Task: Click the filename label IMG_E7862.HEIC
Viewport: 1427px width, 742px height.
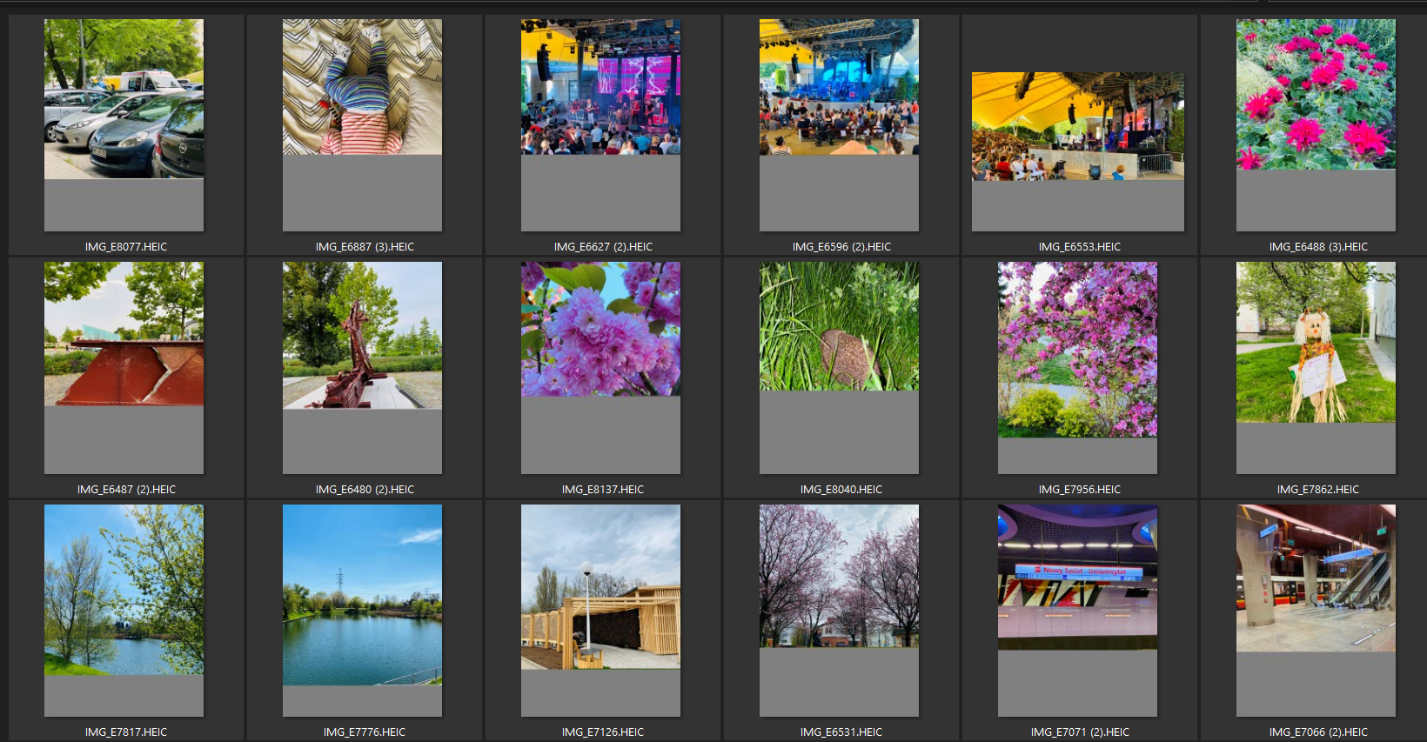Action: [1317, 490]
